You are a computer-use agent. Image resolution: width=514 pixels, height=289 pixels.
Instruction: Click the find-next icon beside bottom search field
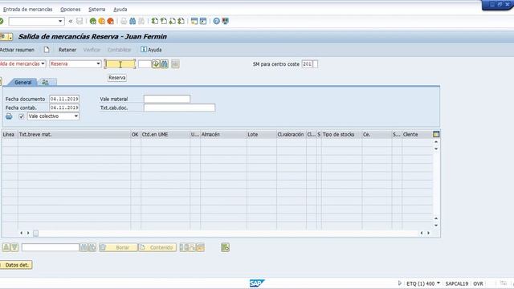(92, 247)
